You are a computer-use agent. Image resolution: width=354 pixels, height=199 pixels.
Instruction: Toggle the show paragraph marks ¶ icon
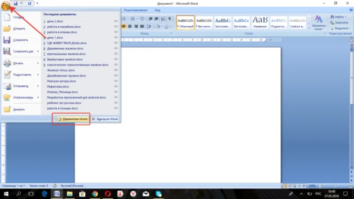click(170, 19)
